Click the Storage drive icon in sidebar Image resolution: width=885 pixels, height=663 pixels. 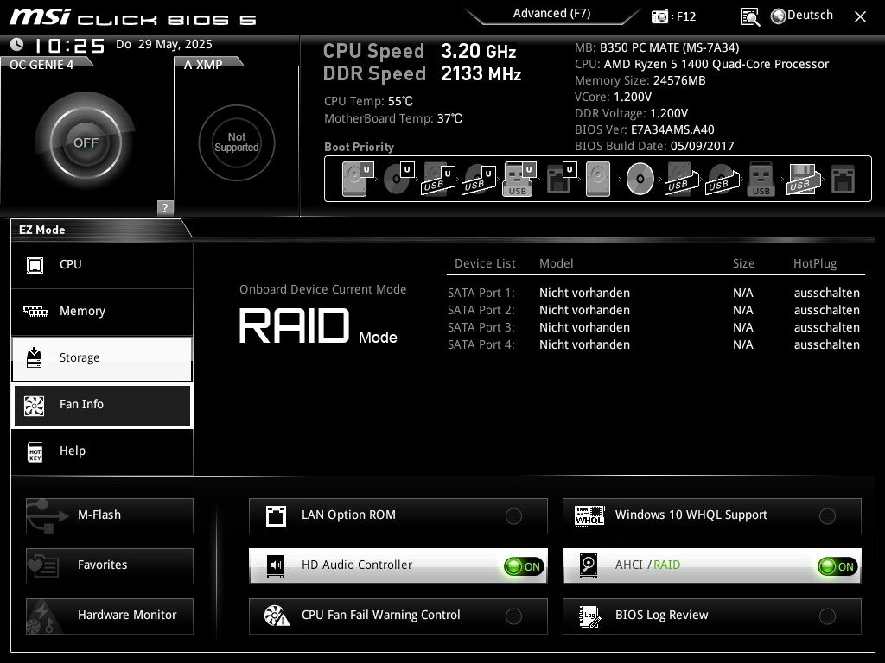pyautogui.click(x=35, y=357)
